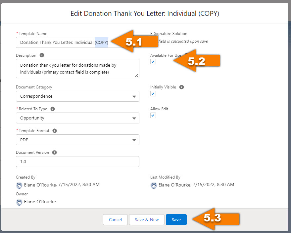Image resolution: width=291 pixels, height=233 pixels.
Task: Click the Template Format info icon
Action: (x=55, y=130)
